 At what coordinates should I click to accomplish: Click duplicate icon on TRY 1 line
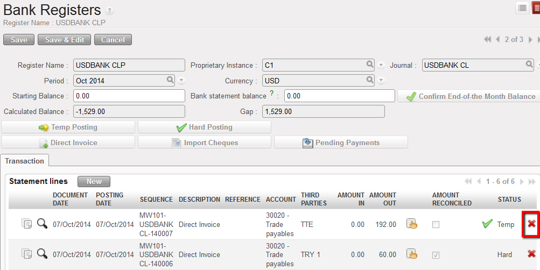(26, 254)
